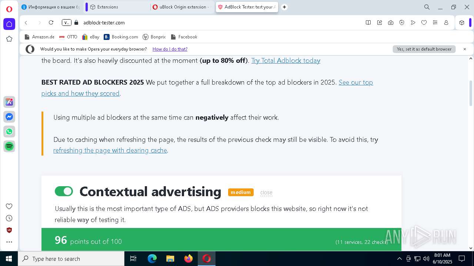The height and width of the screenshot is (266, 474).
Task: Switch to the Информация о вашем tab
Action: coord(50,7)
